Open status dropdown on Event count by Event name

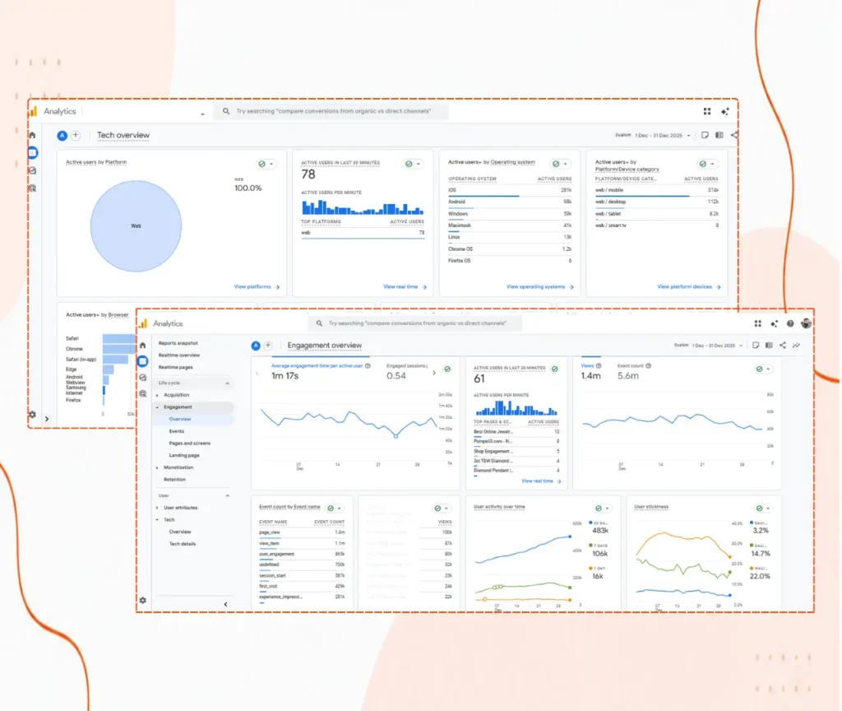coord(335,508)
